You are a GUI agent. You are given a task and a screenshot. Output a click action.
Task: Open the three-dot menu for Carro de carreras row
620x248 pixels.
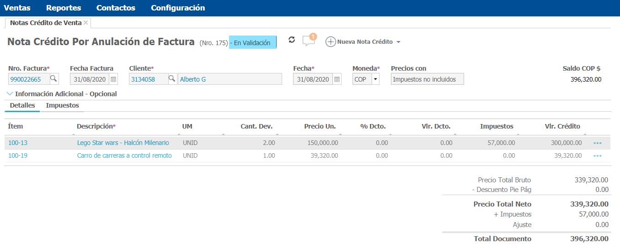(597, 156)
